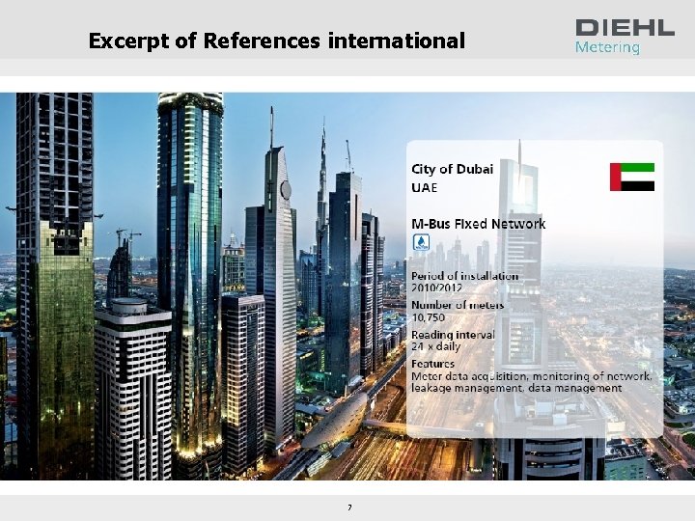Click the DIEHL Metering logo
Screen dimensions: 695x521
[625, 37]
